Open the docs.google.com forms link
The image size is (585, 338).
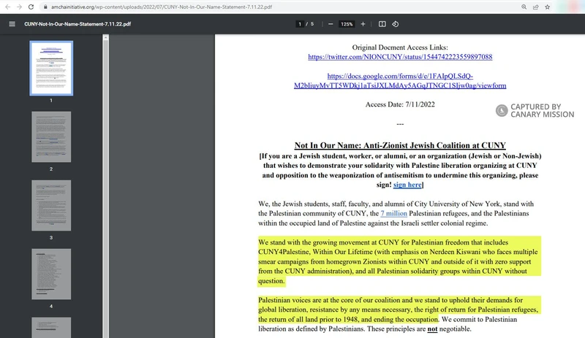400,81
